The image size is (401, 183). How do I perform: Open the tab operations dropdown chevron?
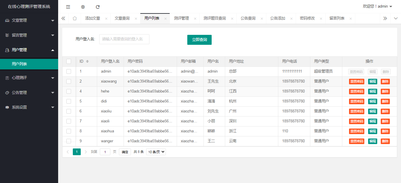[395, 18]
